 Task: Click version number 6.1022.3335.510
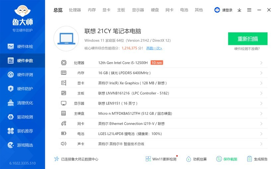[23, 163]
